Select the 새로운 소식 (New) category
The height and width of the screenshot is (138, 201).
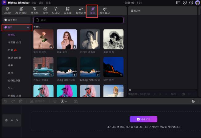coord(14,42)
